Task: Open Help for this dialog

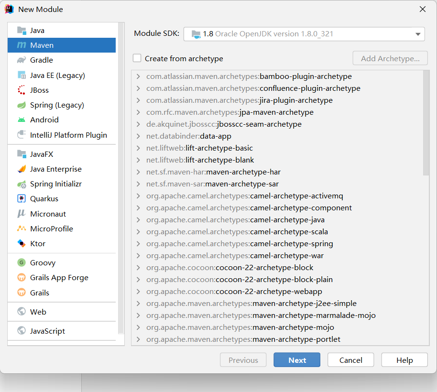Action: coord(404,360)
